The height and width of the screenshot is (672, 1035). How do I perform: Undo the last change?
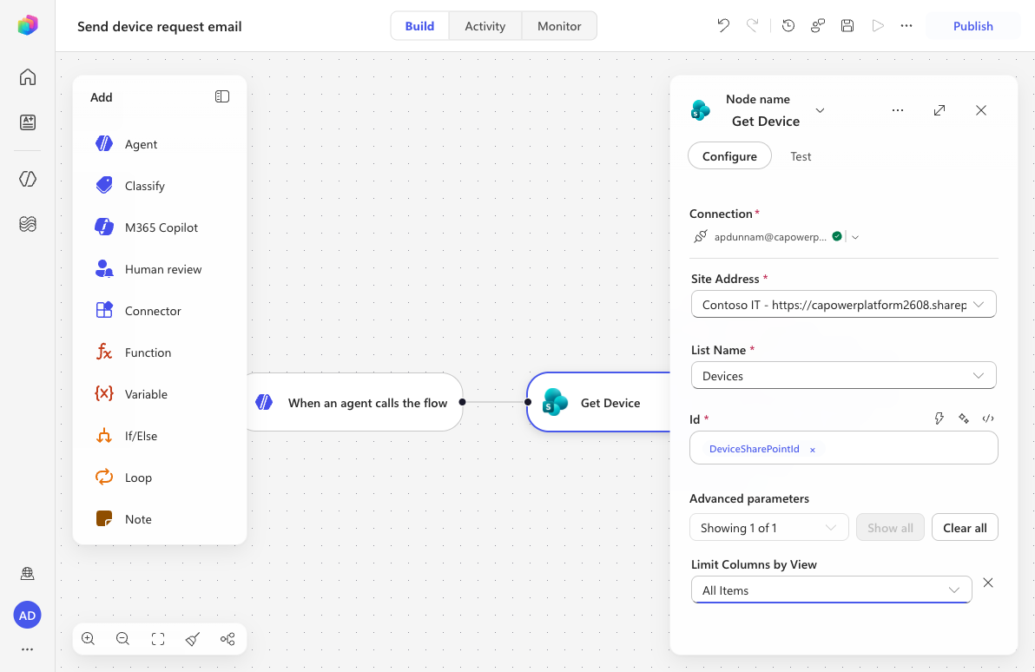click(x=723, y=26)
